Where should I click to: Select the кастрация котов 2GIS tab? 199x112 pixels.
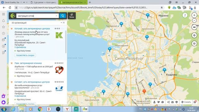(73, 2)
